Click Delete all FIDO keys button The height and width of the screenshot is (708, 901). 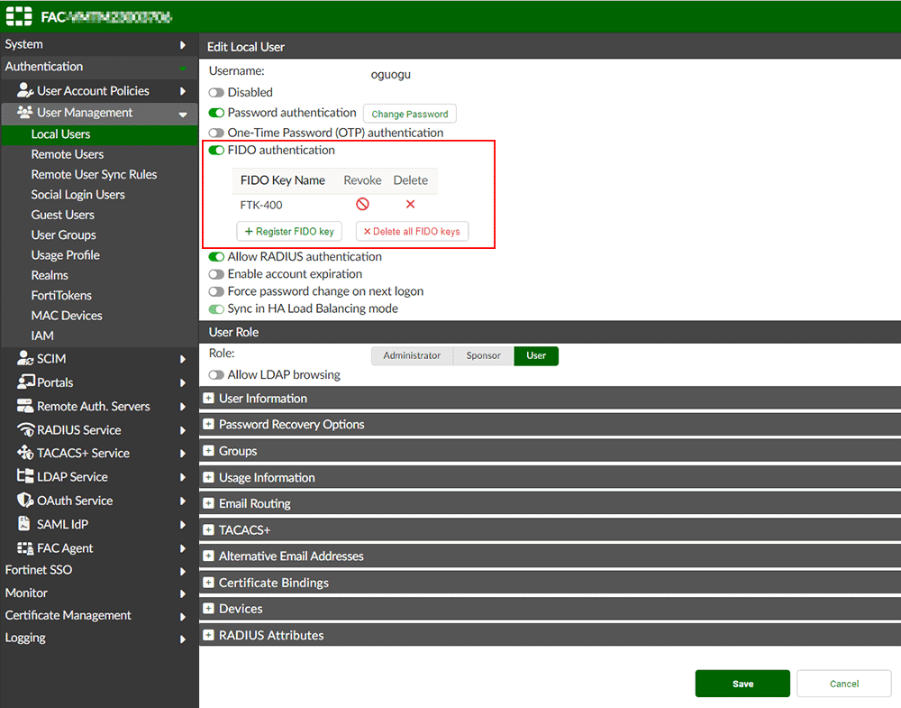[x=412, y=231]
